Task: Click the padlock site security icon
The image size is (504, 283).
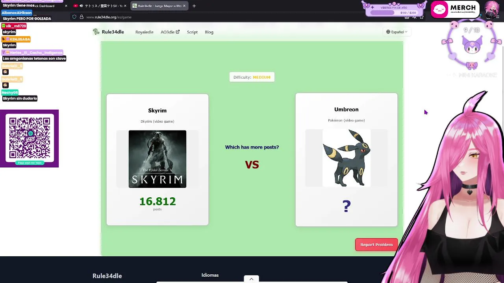Action: [82, 17]
